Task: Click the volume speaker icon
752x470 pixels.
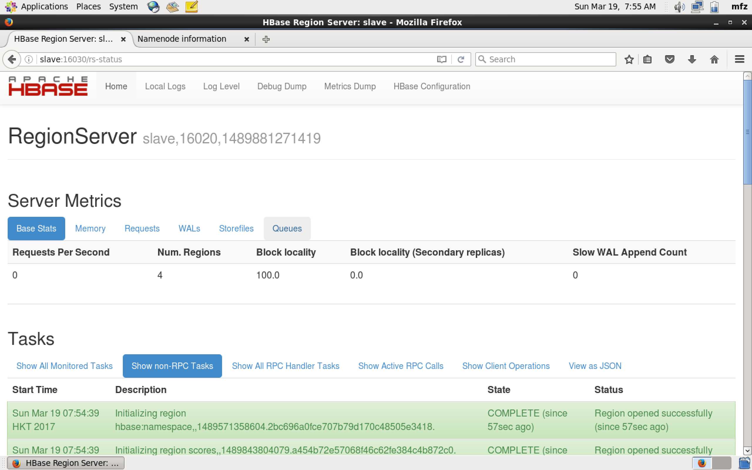Action: (679, 6)
